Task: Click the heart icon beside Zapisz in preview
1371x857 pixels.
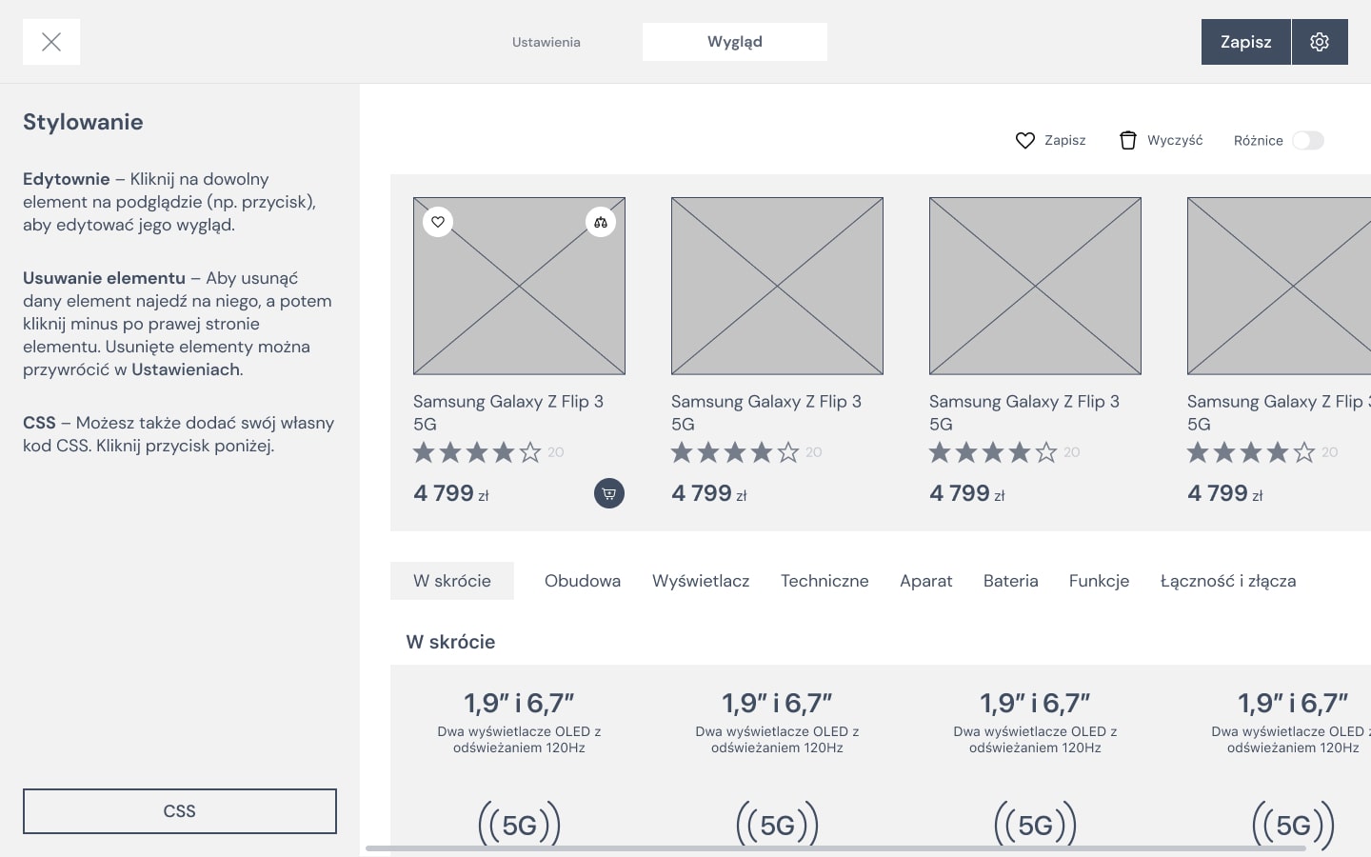Action: (x=1024, y=141)
